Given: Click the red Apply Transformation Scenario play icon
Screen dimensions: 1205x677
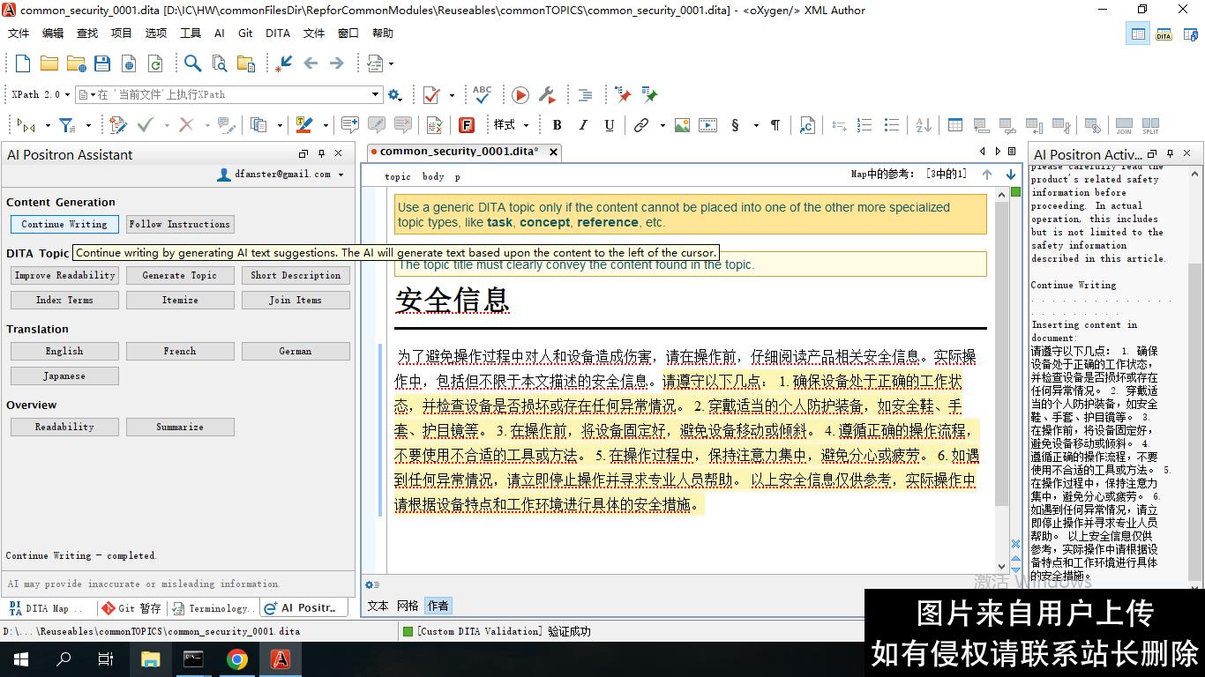Looking at the screenshot, I should tap(520, 94).
